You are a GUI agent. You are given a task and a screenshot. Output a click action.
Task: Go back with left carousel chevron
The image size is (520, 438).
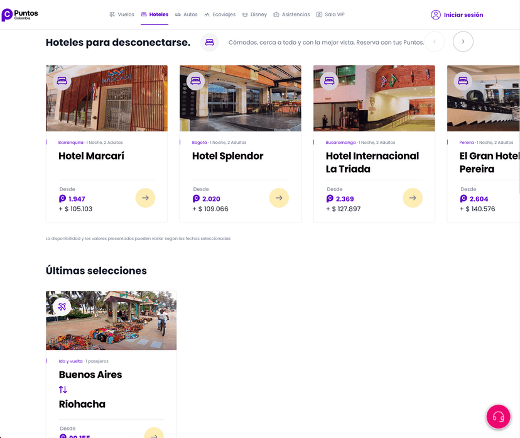click(435, 41)
